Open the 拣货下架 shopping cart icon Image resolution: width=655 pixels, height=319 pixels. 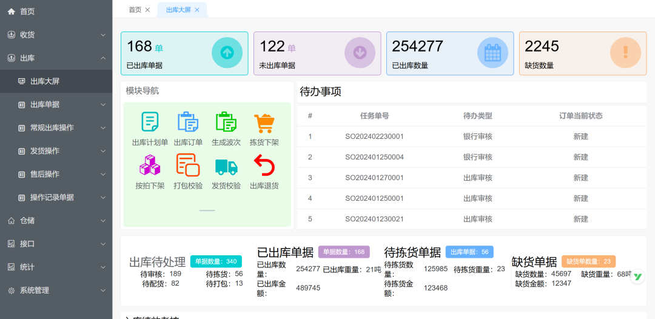tap(264, 123)
